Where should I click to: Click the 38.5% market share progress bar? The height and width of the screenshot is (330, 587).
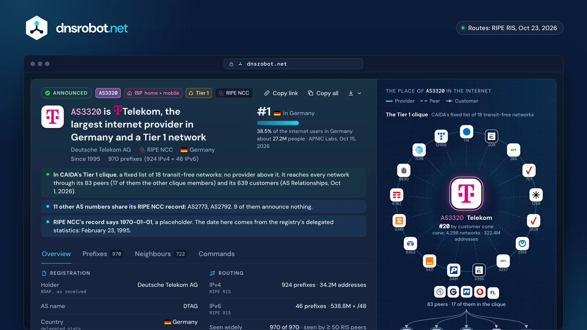(311, 123)
